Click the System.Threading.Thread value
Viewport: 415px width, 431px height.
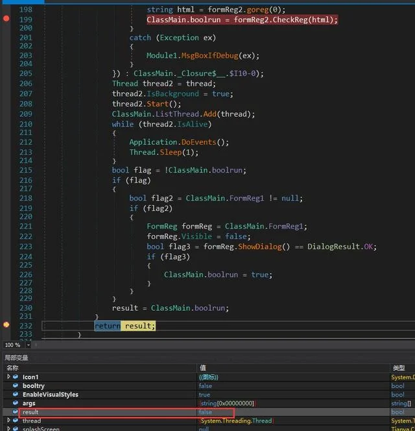(236, 421)
